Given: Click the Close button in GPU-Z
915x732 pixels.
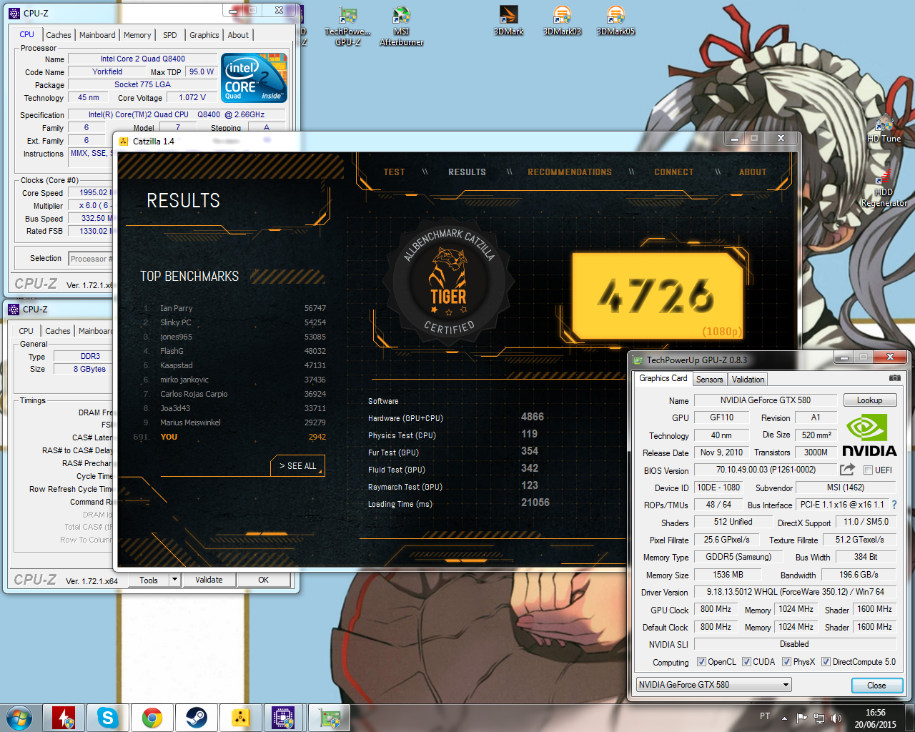Looking at the screenshot, I should coord(876,686).
